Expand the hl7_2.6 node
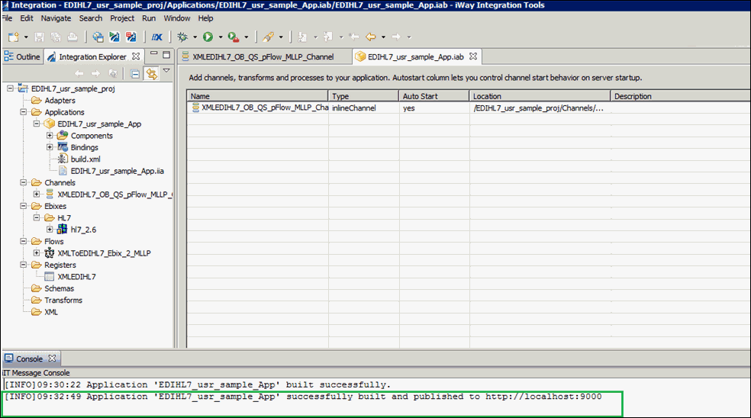The height and width of the screenshot is (418, 751). (50, 230)
